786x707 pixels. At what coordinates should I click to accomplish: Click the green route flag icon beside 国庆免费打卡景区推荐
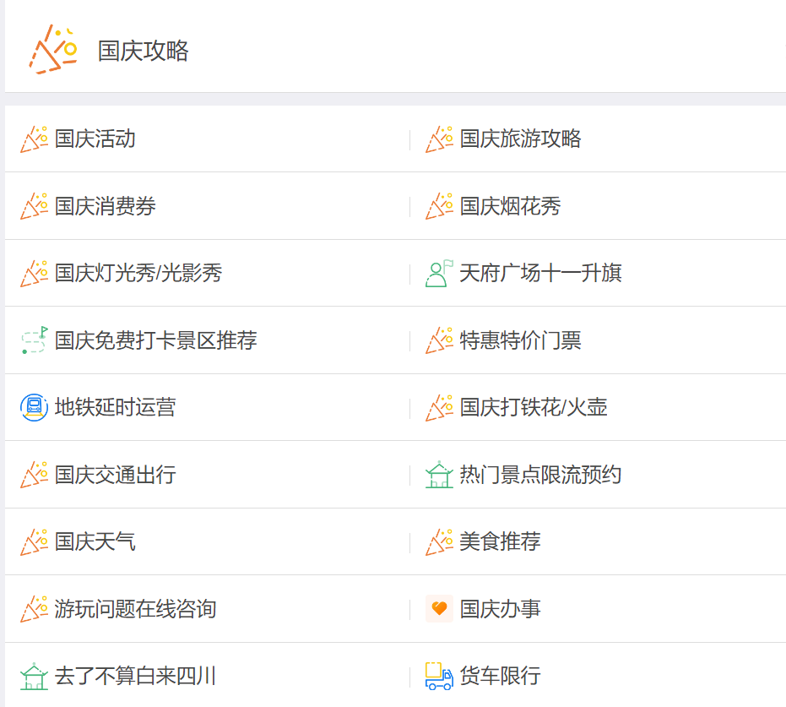[34, 340]
